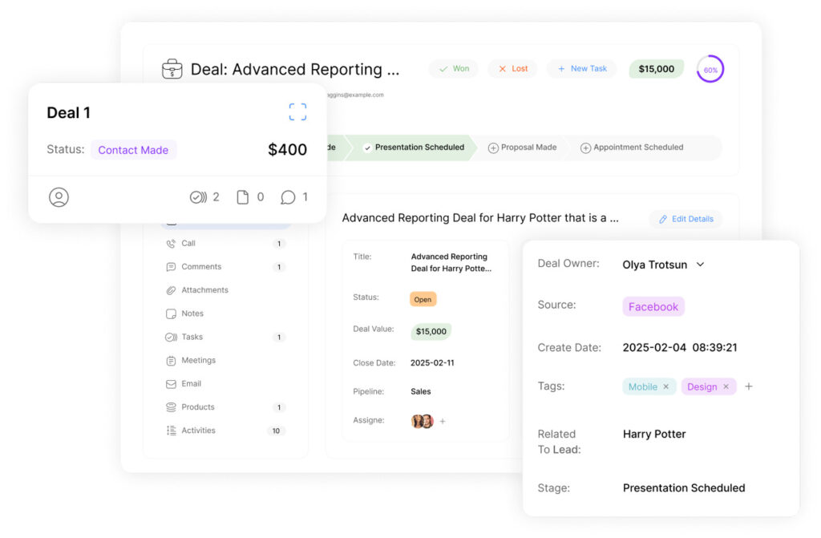The image size is (821, 538).
Task: Click the 60% circular progress indicator
Action: click(710, 70)
